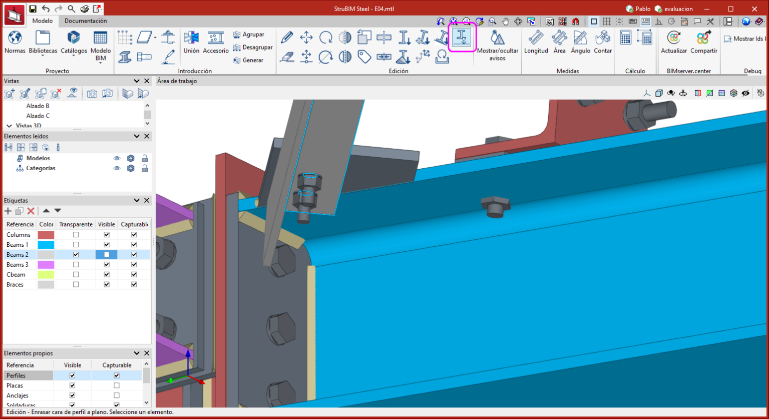The image size is (769, 419).
Task: Collapse the Etiquetas panel chevron
Action: [x=137, y=200]
